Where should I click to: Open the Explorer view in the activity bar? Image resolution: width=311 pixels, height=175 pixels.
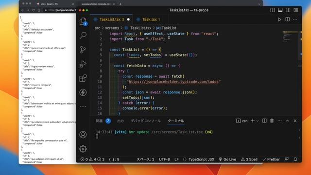(83, 21)
